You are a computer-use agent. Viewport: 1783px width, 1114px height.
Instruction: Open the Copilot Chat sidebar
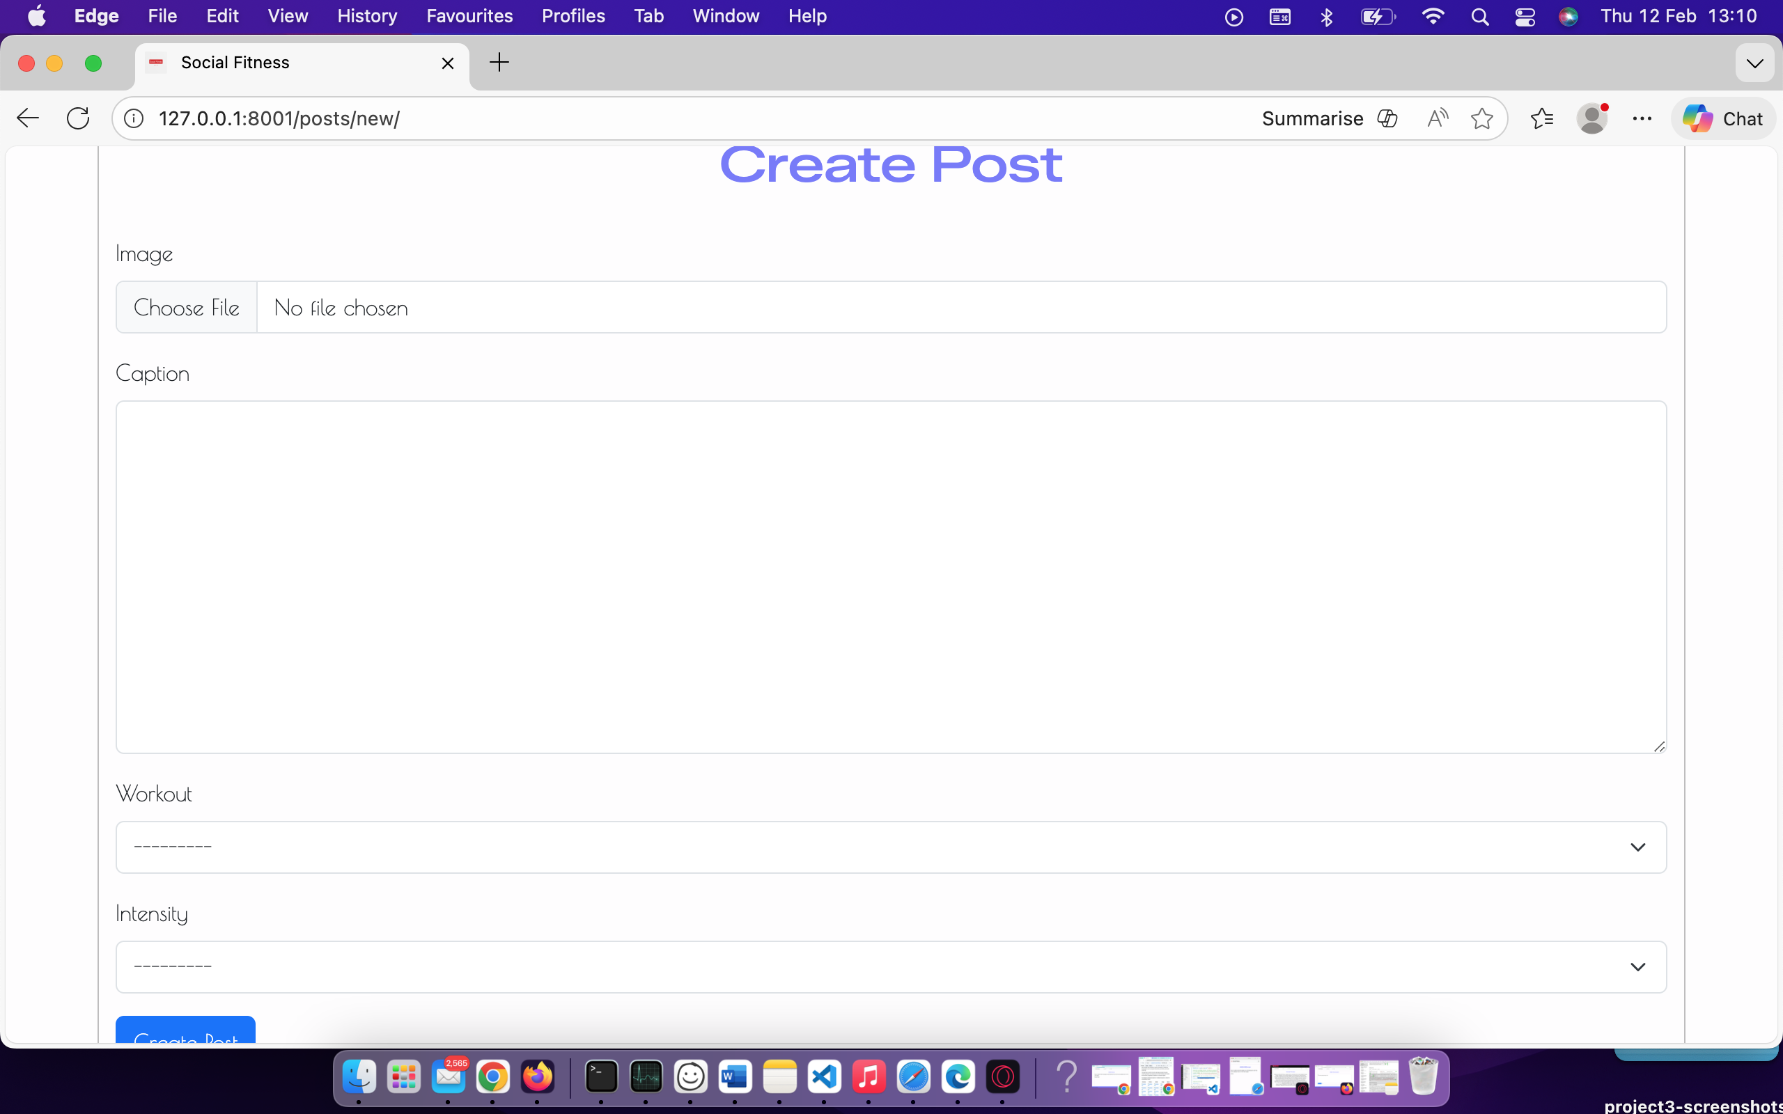point(1723,118)
